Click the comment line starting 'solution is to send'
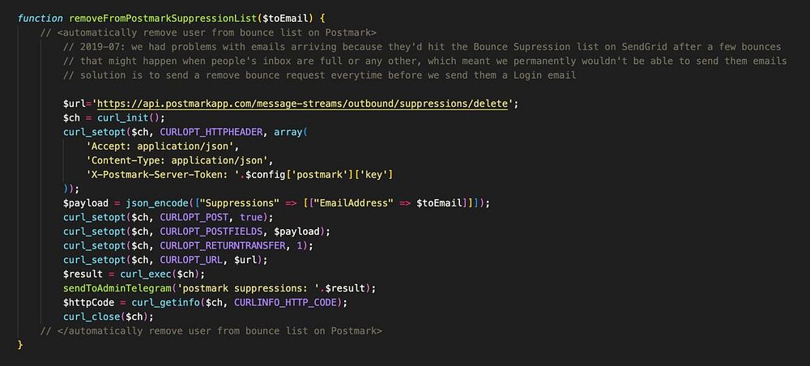 point(319,75)
